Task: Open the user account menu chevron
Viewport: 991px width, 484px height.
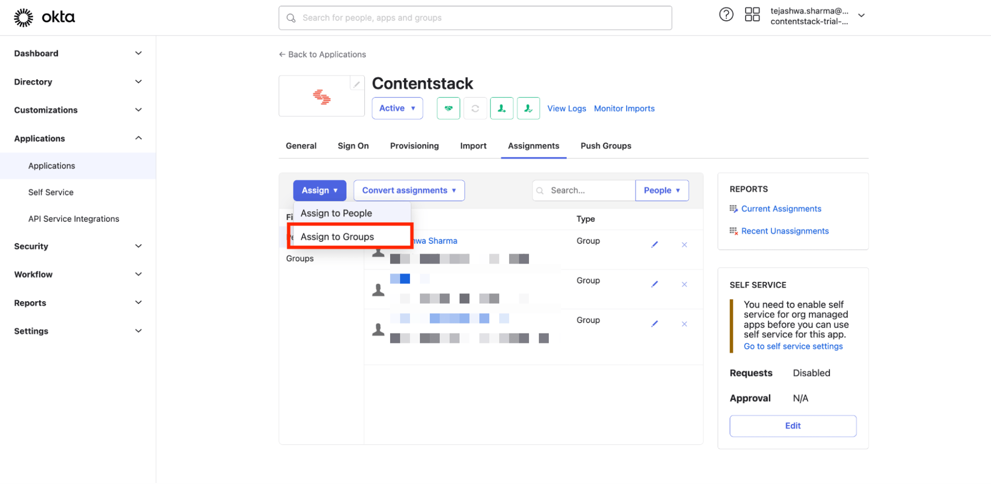Action: click(x=861, y=16)
